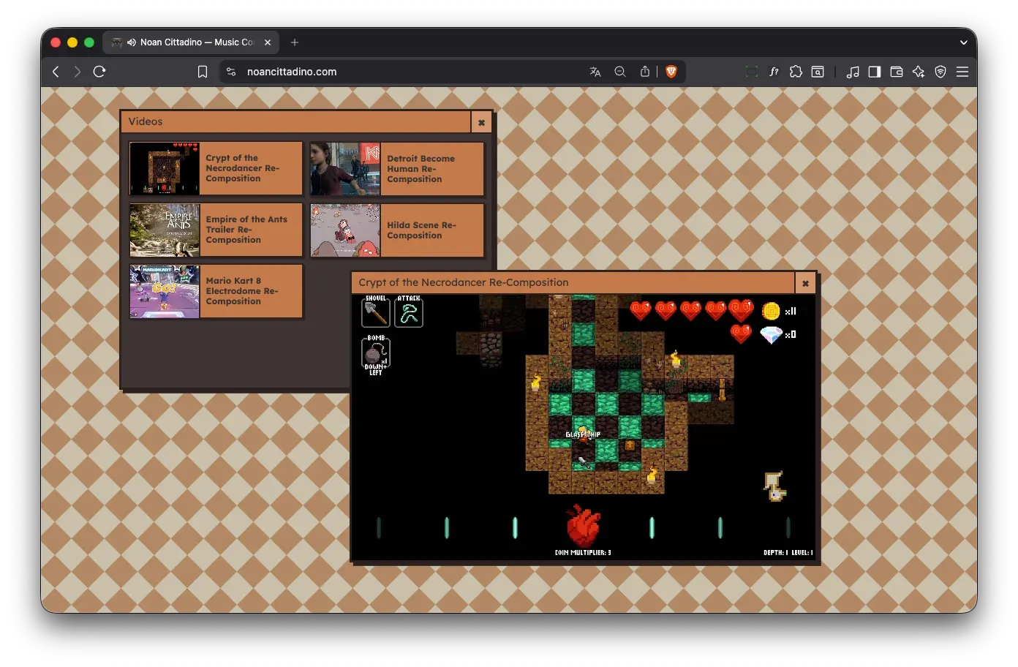
Task: Expand the tab list dropdown chevron
Action: tap(964, 42)
